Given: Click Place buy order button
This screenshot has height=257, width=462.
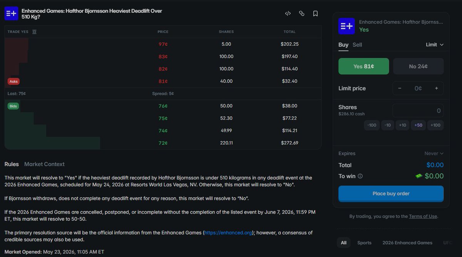Looking at the screenshot, I should (391, 194).
